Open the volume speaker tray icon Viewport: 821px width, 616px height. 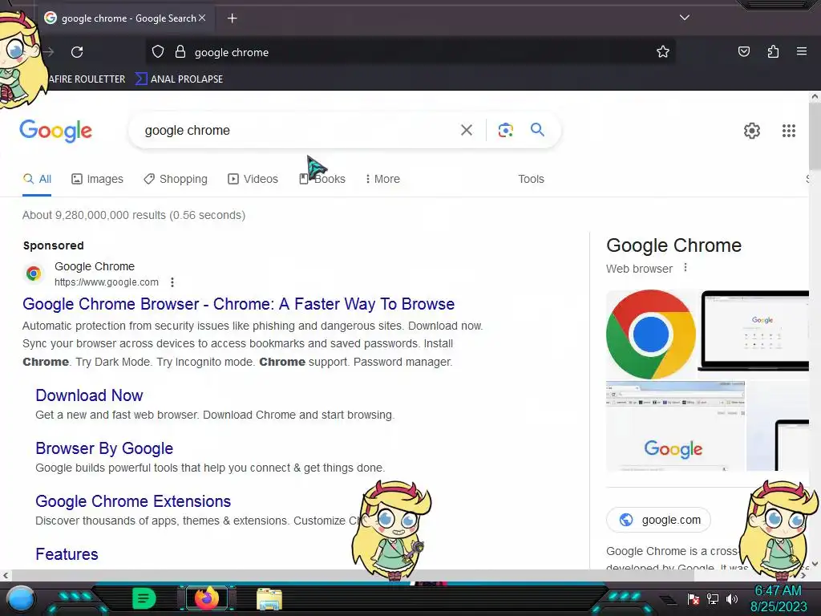[732, 598]
